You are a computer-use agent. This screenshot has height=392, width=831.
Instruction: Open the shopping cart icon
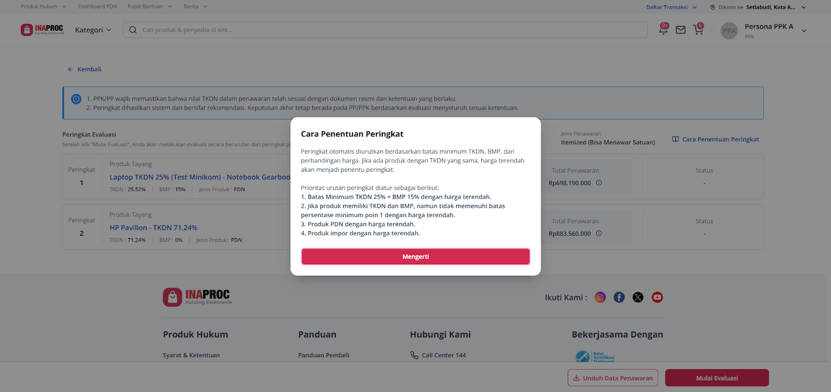pyautogui.click(x=698, y=30)
